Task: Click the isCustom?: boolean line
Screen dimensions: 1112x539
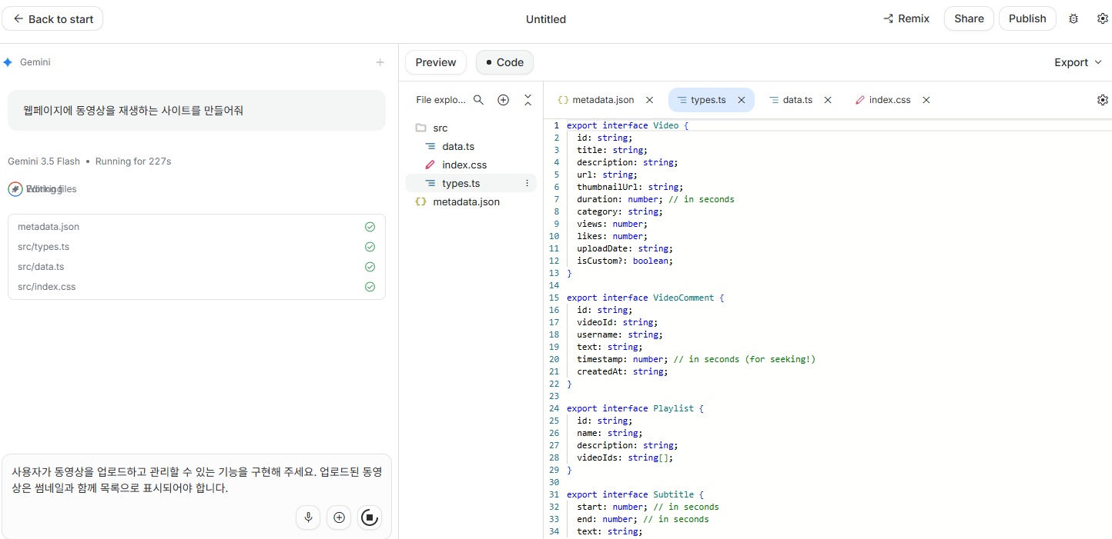Action: [x=625, y=261]
